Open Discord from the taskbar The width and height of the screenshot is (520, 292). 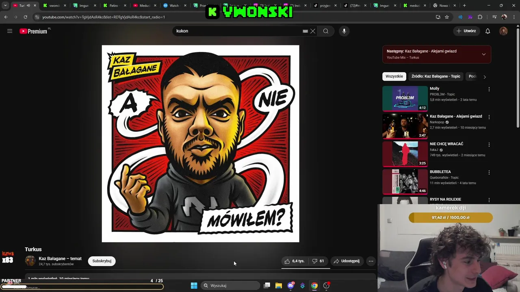[290, 286]
